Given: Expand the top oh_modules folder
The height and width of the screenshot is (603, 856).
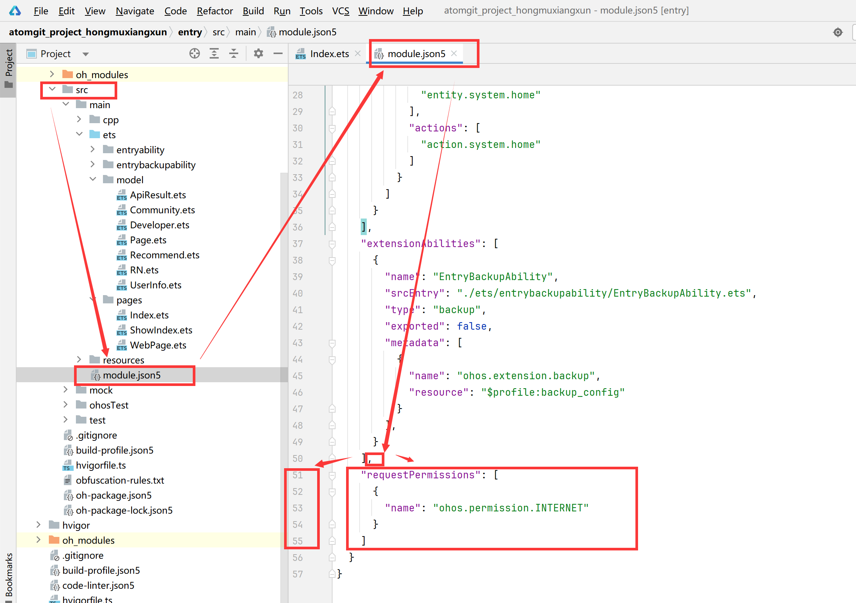Looking at the screenshot, I should 52,74.
